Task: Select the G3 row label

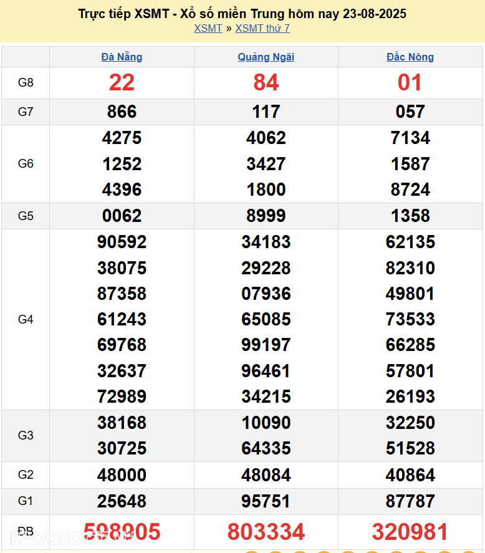Action: [26, 435]
